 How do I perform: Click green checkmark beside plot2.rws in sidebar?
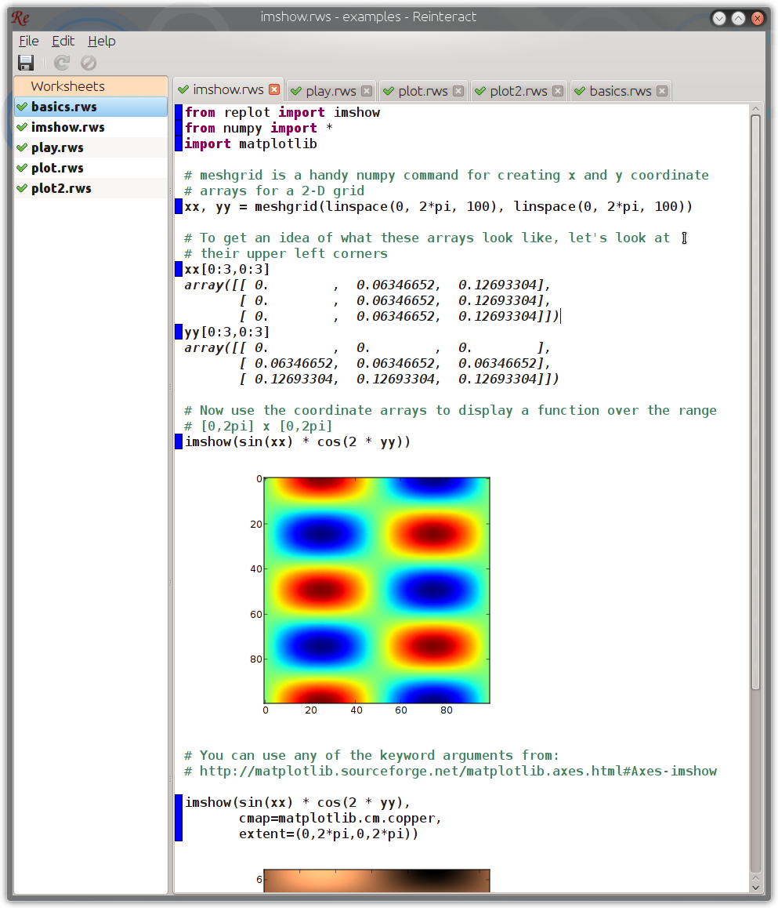[x=22, y=188]
